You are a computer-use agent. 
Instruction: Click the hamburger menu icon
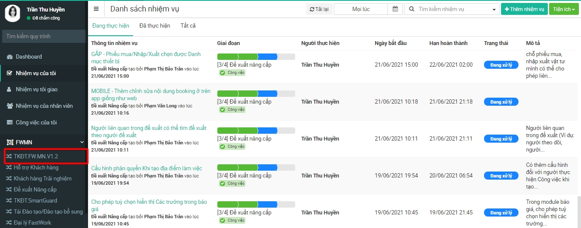pyautogui.click(x=96, y=9)
